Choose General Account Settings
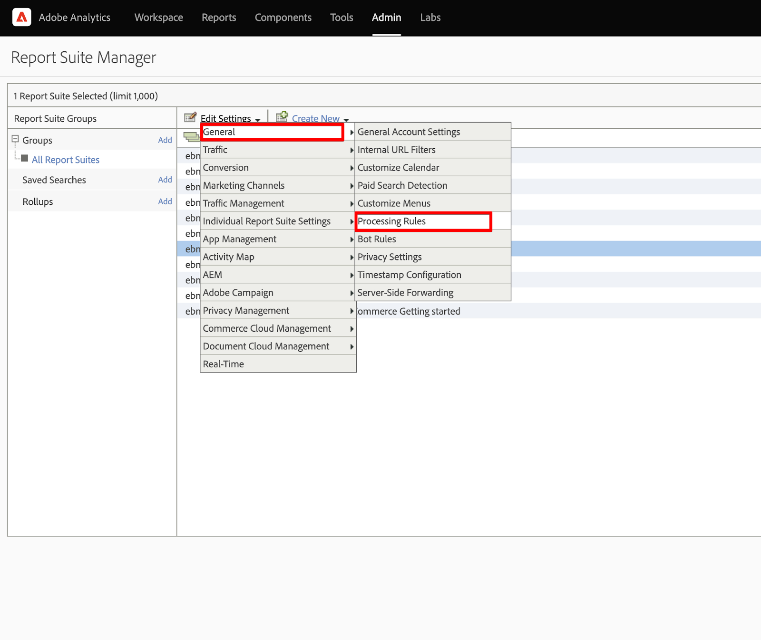 point(433,132)
